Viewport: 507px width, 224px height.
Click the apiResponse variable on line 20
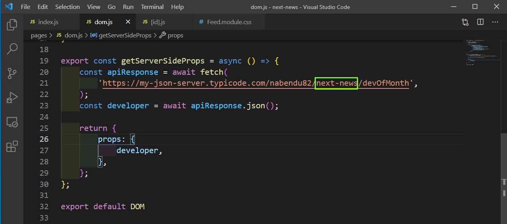[133, 72]
